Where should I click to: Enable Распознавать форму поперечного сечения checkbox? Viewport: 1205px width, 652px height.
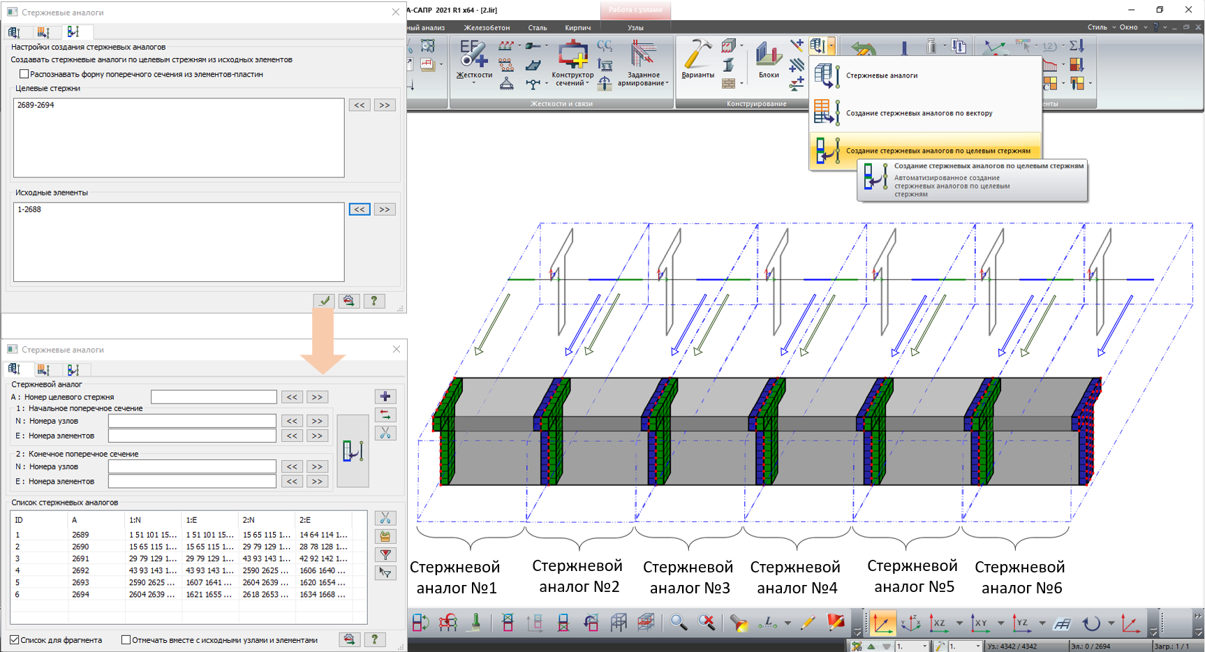[x=24, y=74]
